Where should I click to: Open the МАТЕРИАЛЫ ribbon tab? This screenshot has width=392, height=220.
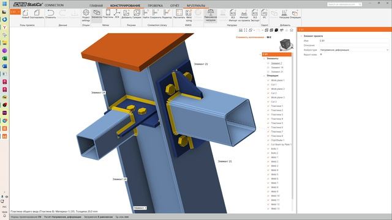pyautogui.click(x=196, y=5)
